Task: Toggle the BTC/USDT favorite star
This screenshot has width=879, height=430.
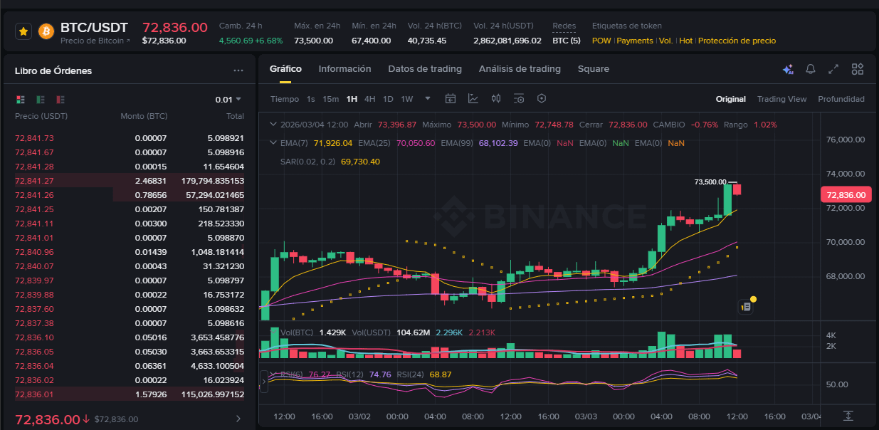Action: [x=23, y=32]
